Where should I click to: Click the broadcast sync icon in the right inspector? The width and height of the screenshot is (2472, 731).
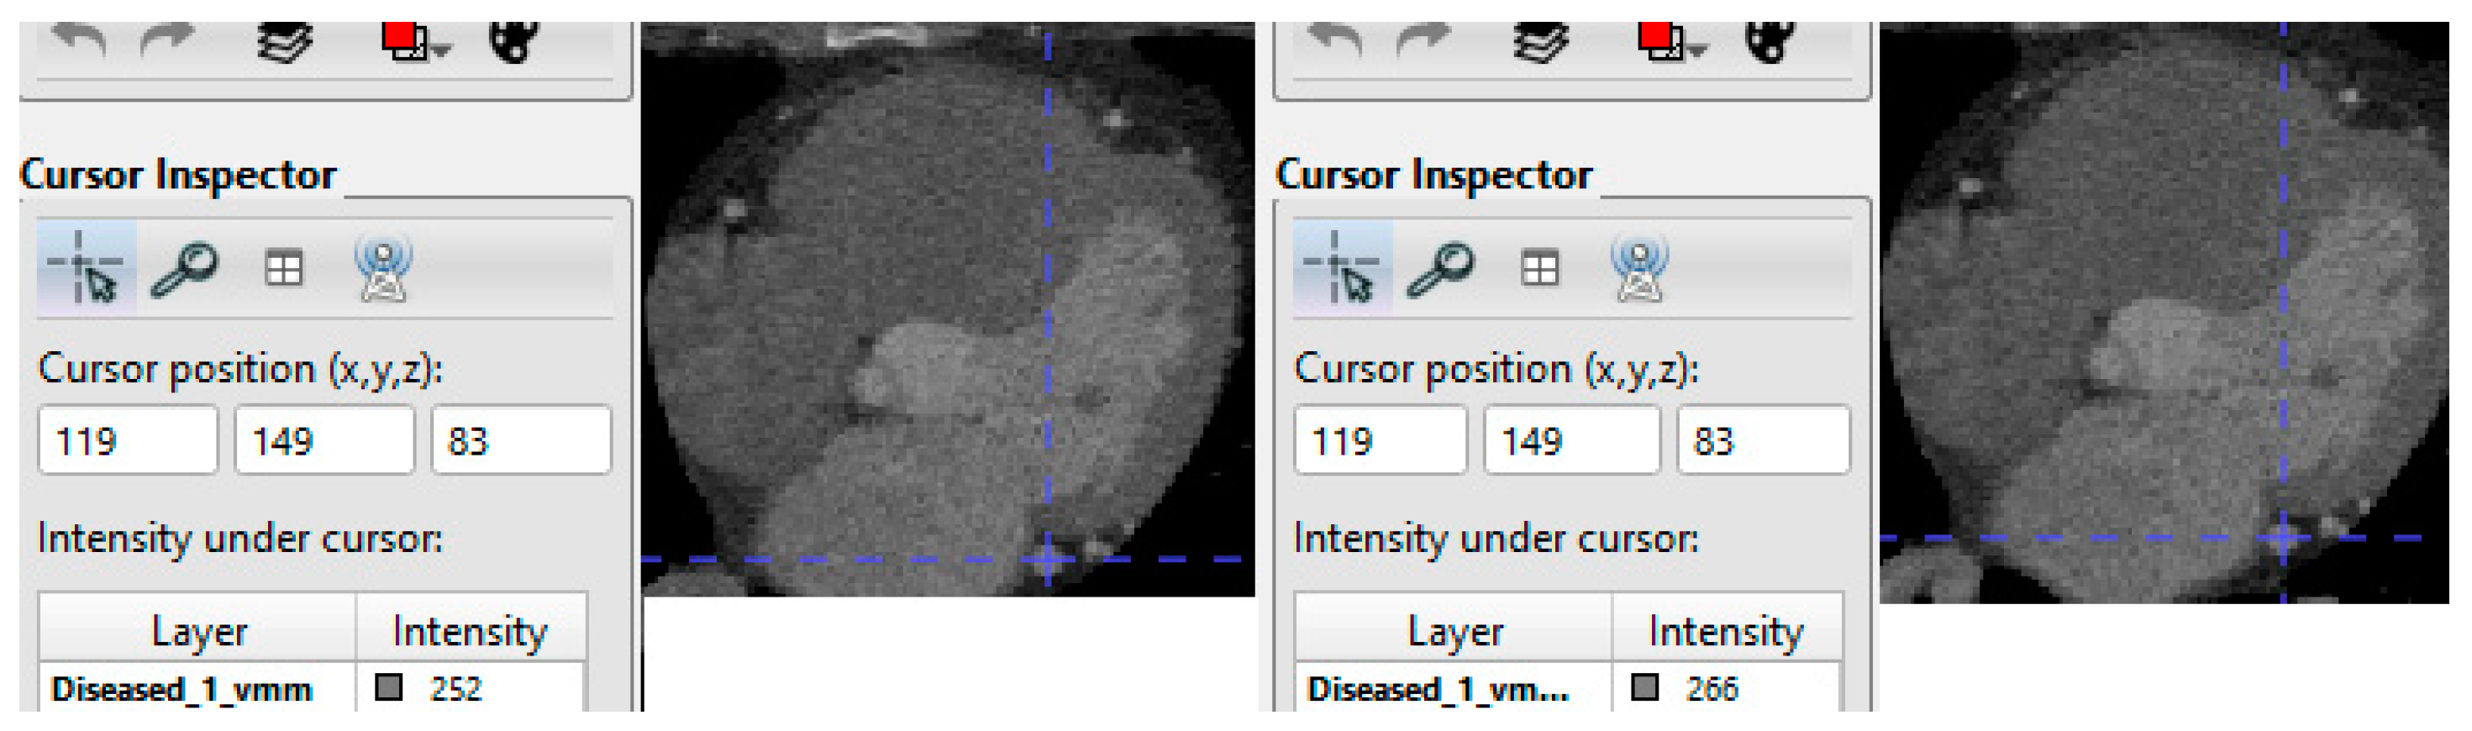click(1639, 269)
